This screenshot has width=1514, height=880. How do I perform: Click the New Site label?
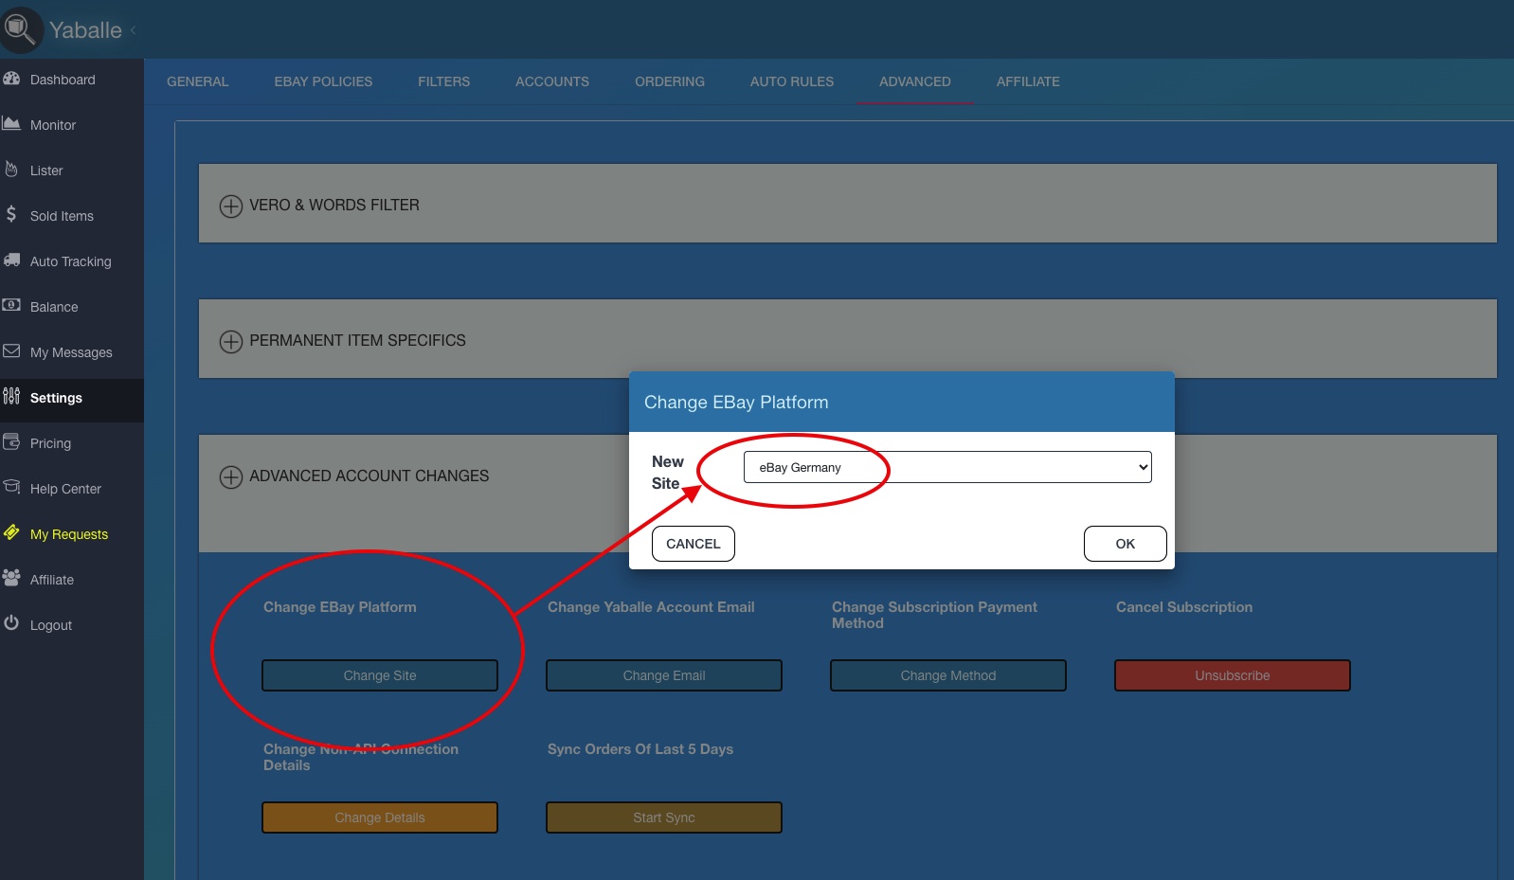668,473
